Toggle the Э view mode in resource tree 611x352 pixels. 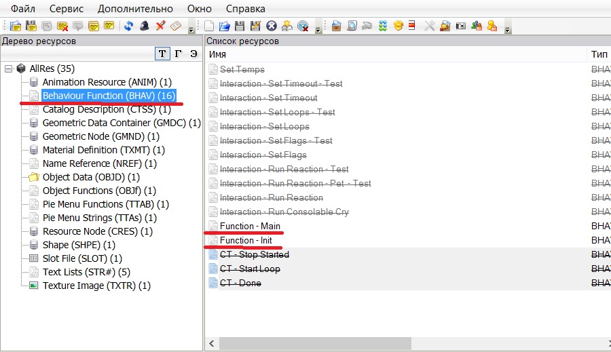point(193,54)
